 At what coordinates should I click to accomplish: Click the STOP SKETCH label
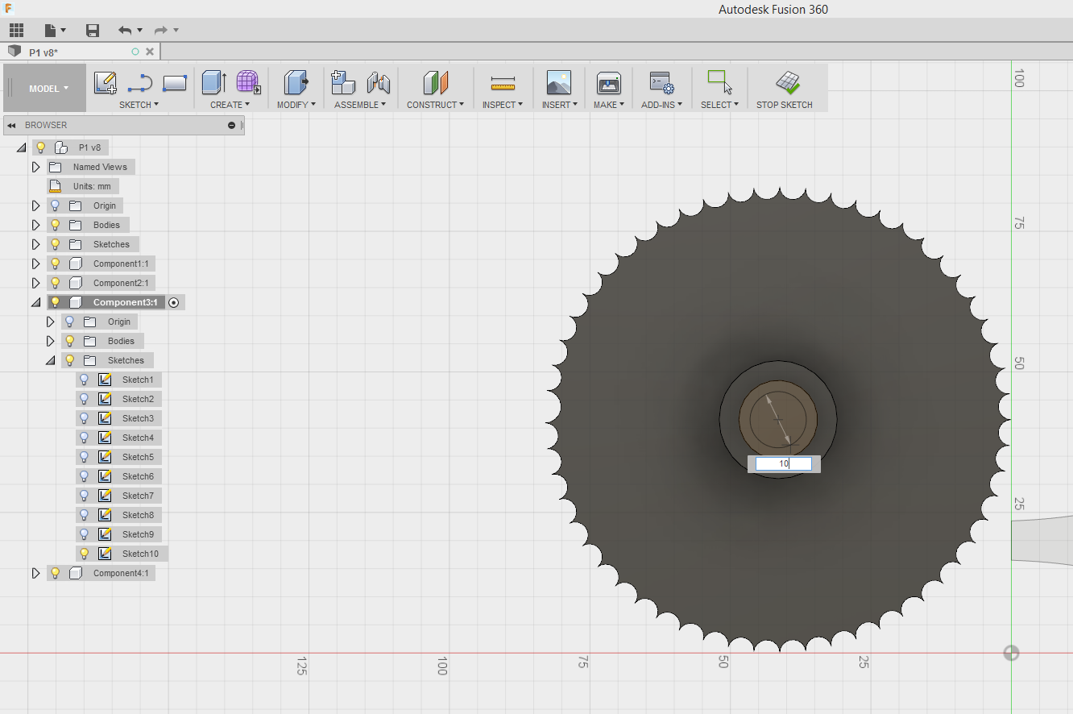pos(785,105)
